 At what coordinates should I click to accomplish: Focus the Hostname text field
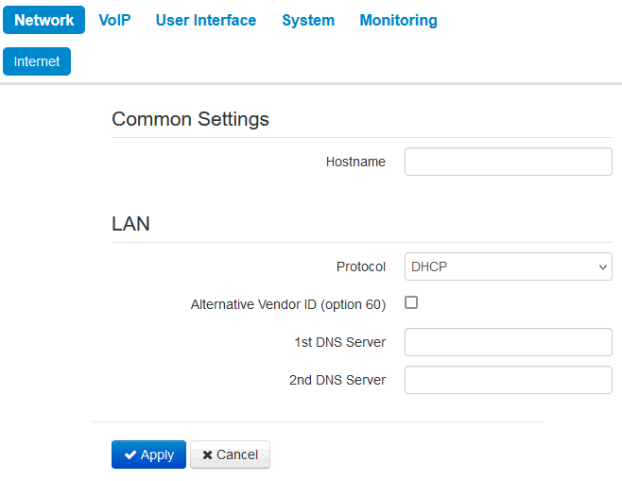508,162
